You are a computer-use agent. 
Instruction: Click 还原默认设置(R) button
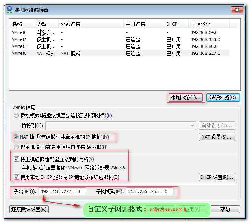pos(29,209)
